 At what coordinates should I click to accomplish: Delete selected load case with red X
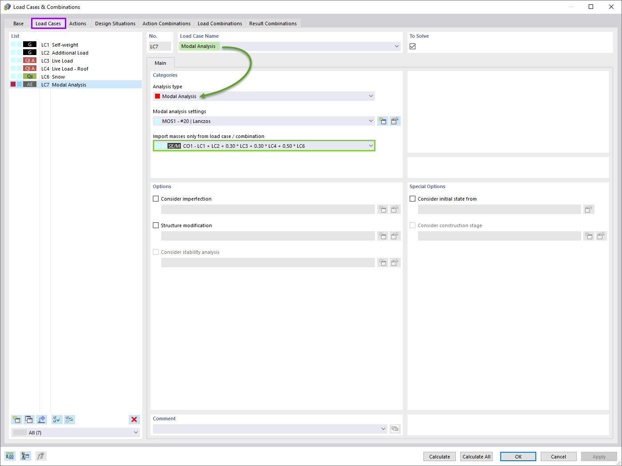(134, 419)
